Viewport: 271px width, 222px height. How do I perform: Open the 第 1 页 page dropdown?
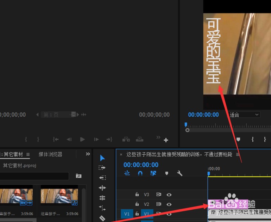58,115
